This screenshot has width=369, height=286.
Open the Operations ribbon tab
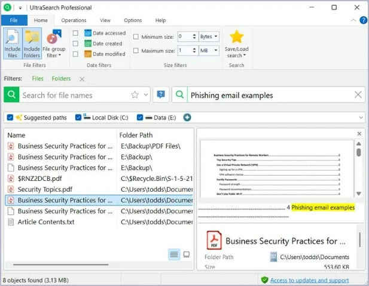point(74,20)
